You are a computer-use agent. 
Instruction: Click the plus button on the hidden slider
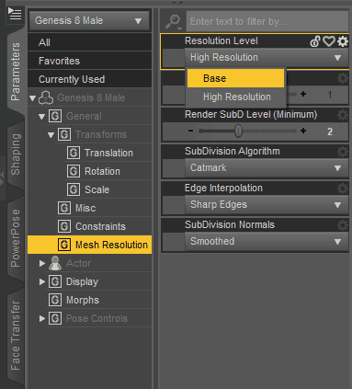[x=303, y=95]
